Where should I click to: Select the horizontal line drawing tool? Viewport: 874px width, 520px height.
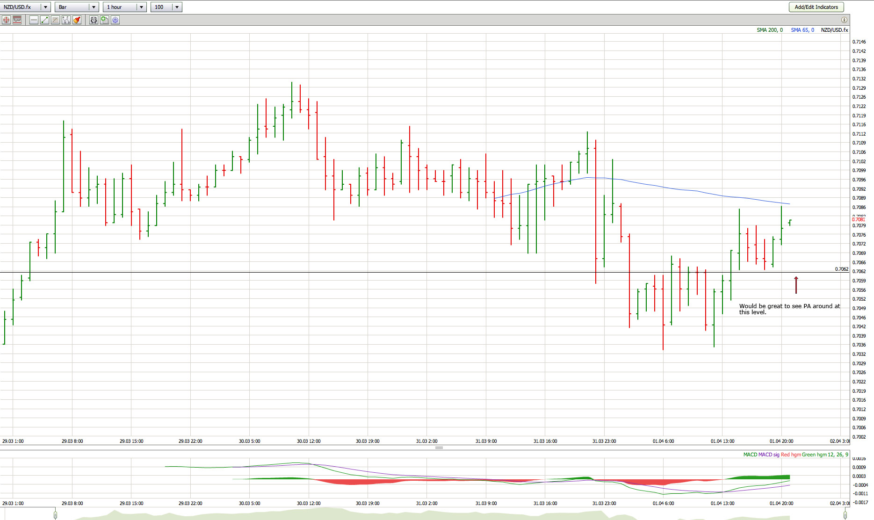[34, 20]
